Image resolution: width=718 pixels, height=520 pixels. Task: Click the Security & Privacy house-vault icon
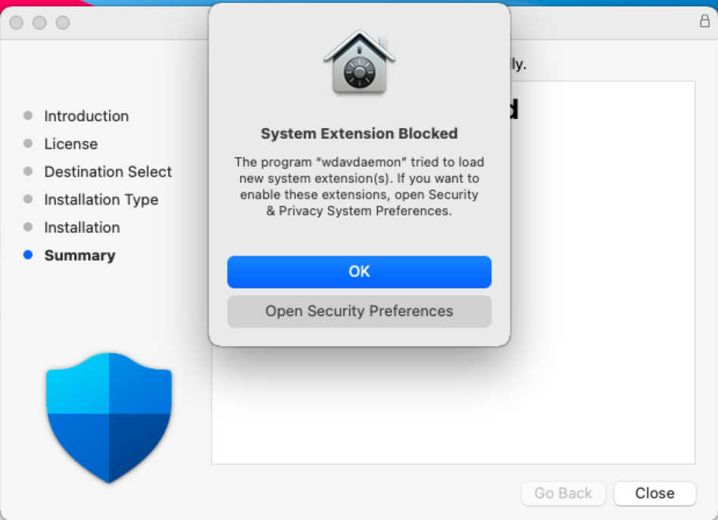360,63
